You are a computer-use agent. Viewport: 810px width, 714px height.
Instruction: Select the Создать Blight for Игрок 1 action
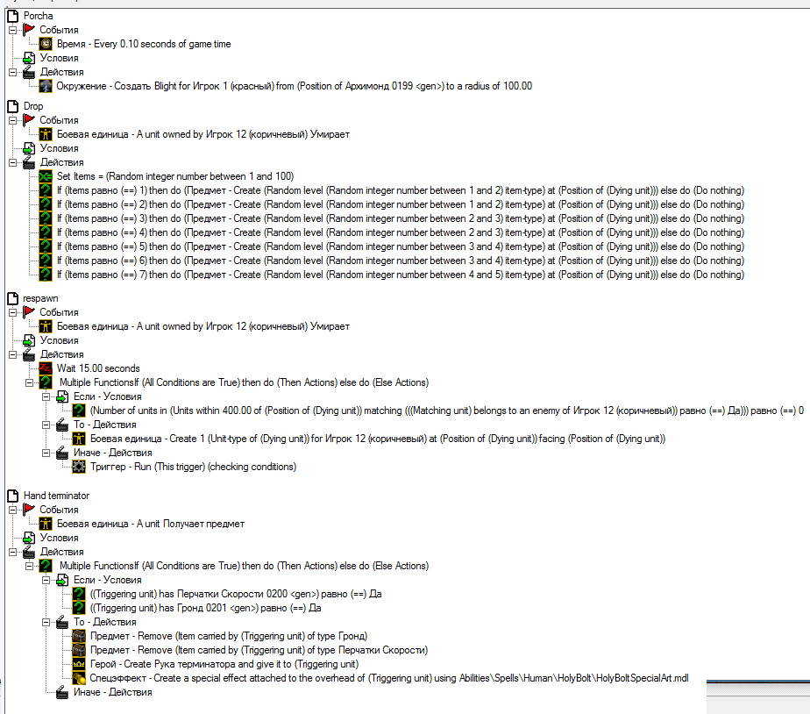point(294,86)
